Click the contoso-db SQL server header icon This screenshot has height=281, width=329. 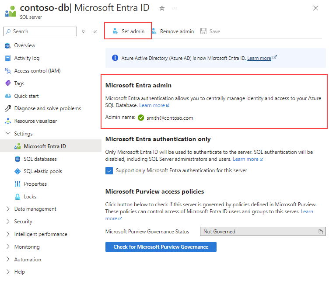click(10, 11)
